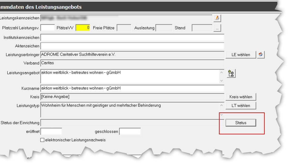Click into the Aktenzeichen field
This screenshot has height=163, width=288.
tap(132, 46)
